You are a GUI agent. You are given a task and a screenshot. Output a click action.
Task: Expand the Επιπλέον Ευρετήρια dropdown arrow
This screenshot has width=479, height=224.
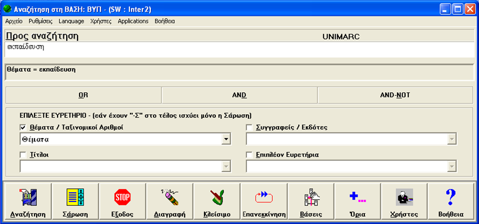[x=452, y=166]
